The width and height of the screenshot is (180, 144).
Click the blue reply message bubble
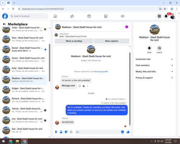click(x=96, y=110)
